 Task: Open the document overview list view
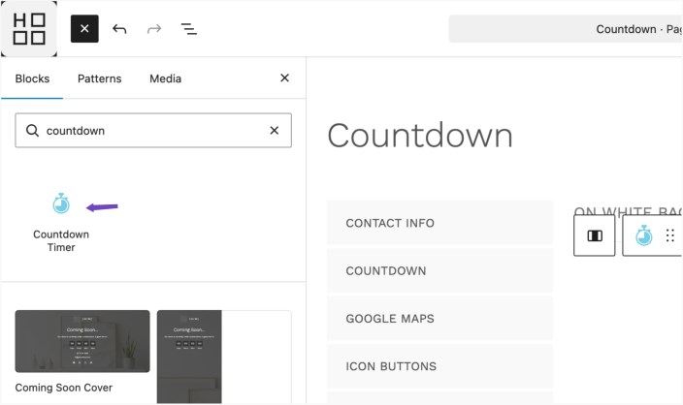(x=189, y=29)
